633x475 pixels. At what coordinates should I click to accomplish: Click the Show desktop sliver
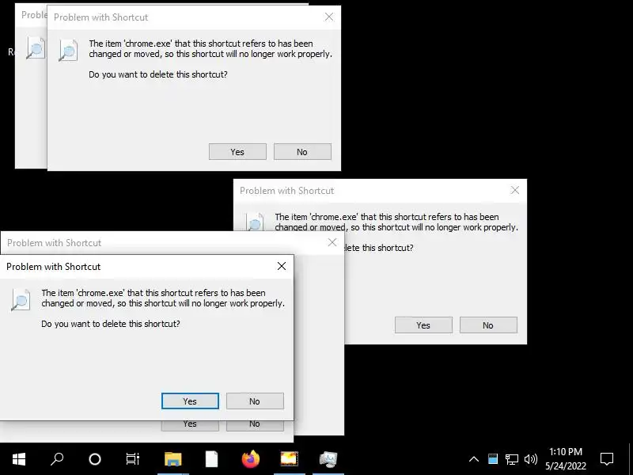tap(630, 459)
